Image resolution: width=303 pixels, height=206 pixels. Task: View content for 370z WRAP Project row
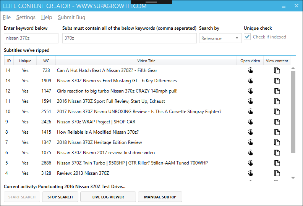coord(277,122)
